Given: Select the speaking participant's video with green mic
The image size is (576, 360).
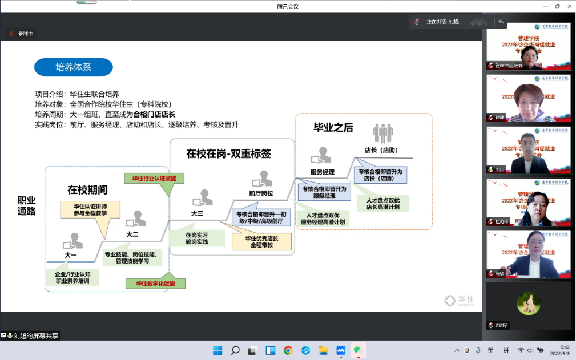Looking at the screenshot, I should (528, 151).
